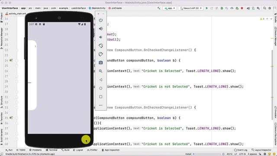Open the Event Log
277x156 pixels.
tap(241, 150)
